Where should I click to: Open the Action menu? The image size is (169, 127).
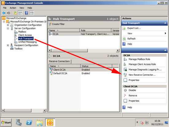click(x=13, y=8)
